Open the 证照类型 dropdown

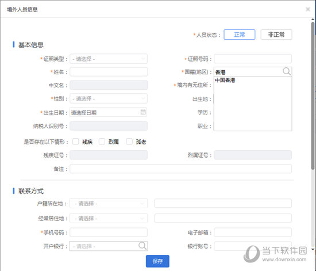point(109,59)
